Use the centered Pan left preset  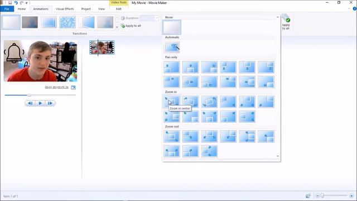(247, 82)
